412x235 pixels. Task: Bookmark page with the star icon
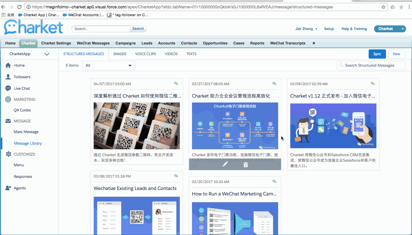click(x=383, y=7)
